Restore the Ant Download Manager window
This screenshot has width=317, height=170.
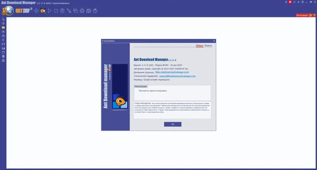tap(311, 2)
